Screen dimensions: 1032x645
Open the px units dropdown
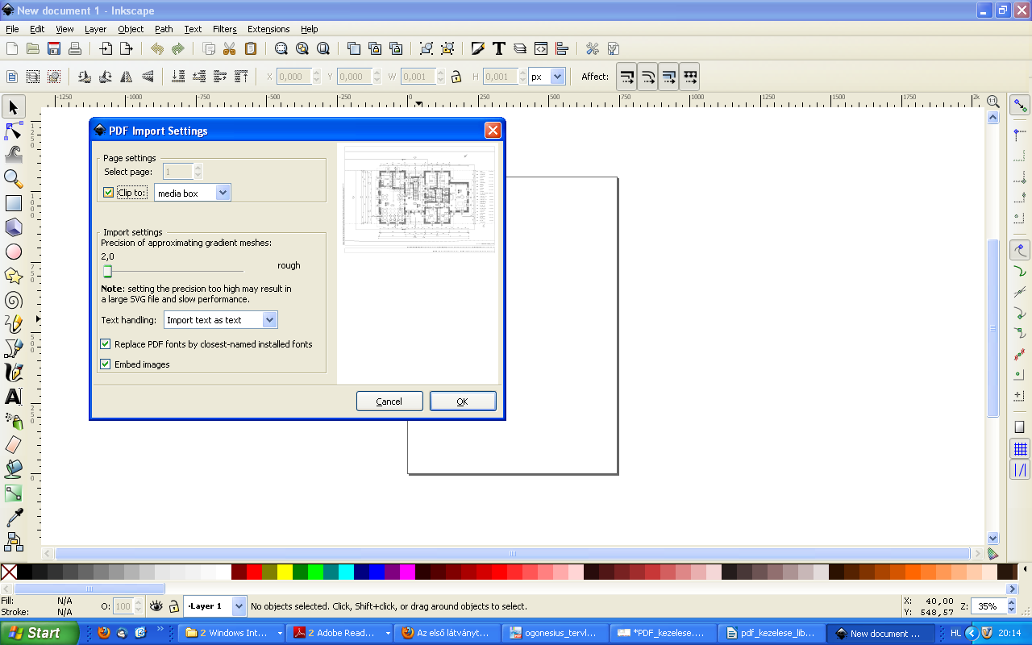(x=547, y=77)
